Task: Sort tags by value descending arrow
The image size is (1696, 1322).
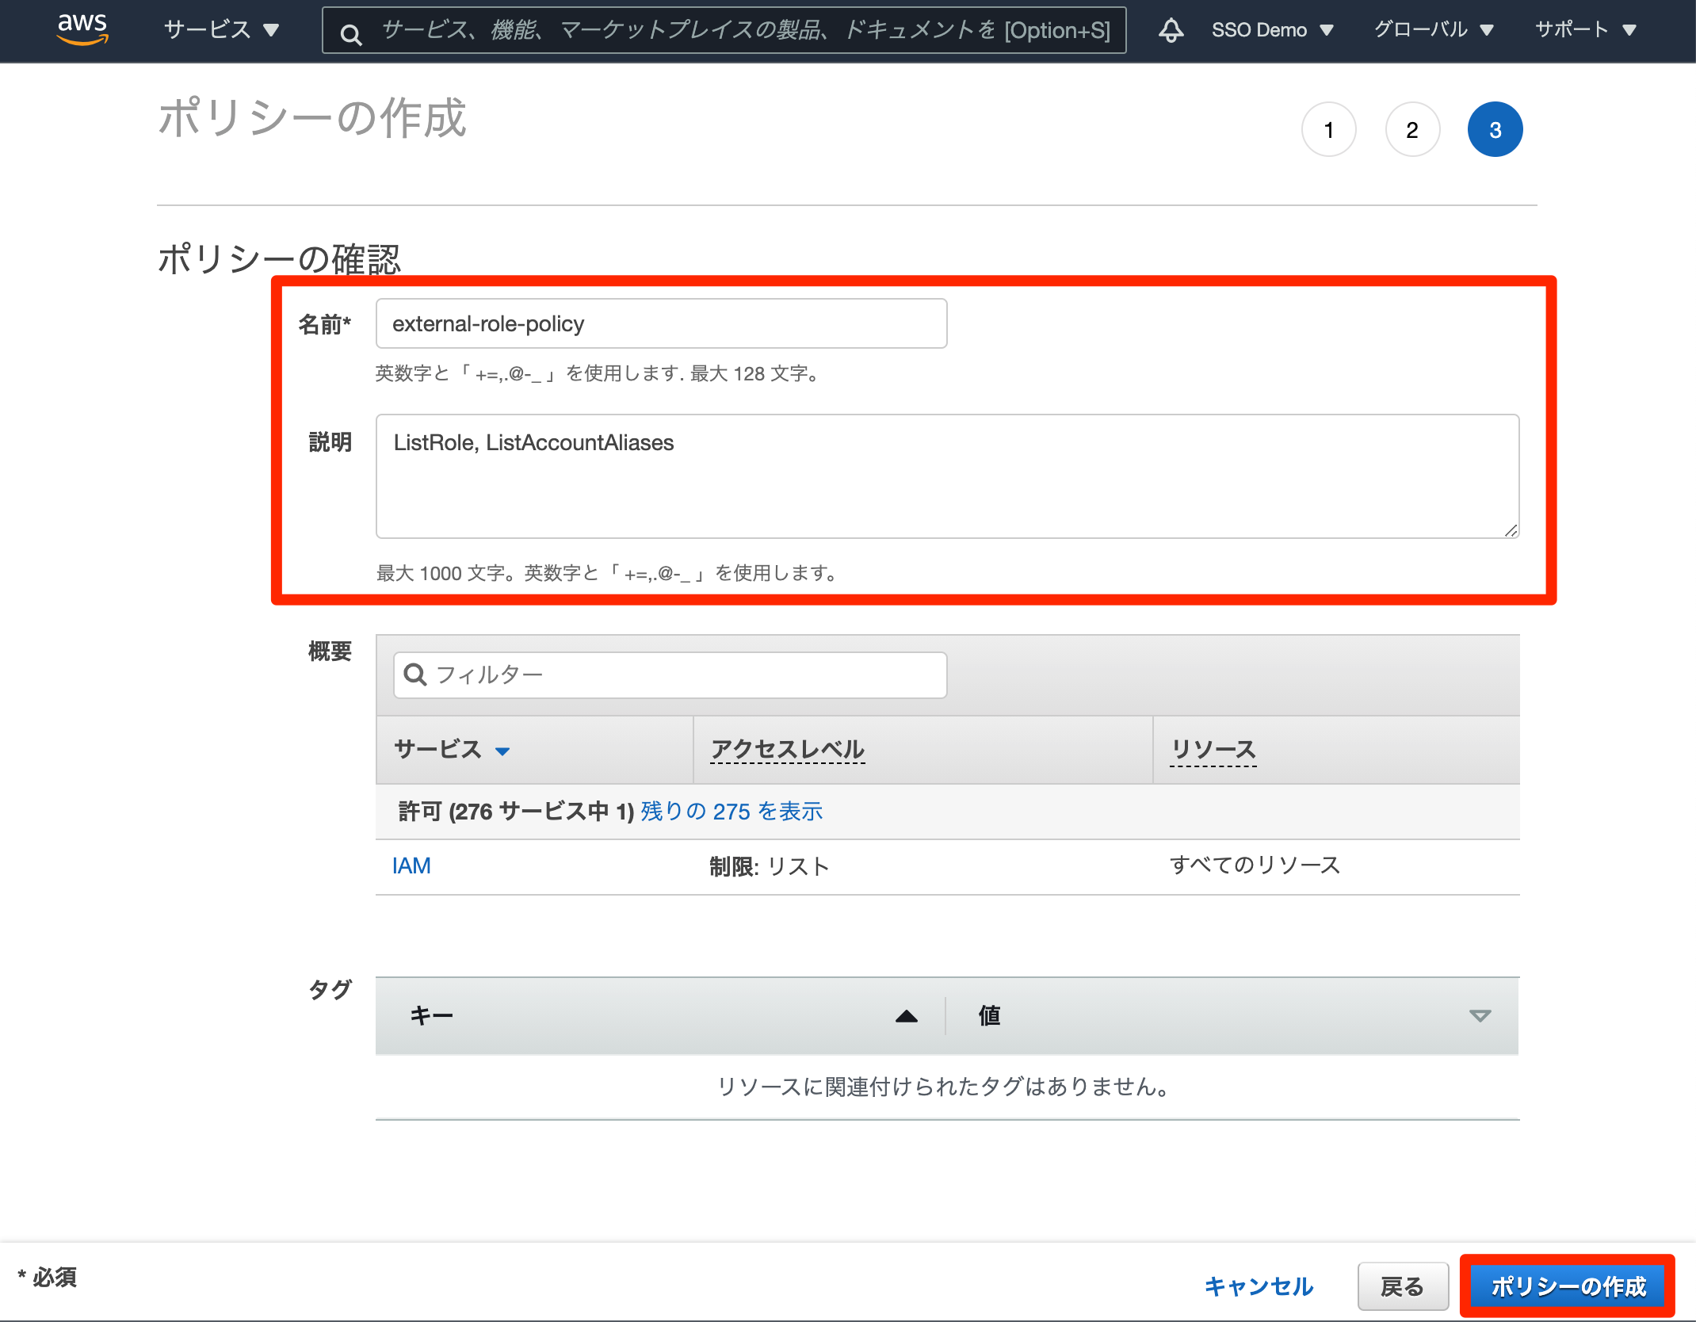Action: coord(1480,1016)
